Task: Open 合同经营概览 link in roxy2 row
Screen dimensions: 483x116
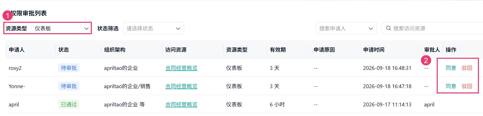Action: pyautogui.click(x=181, y=68)
